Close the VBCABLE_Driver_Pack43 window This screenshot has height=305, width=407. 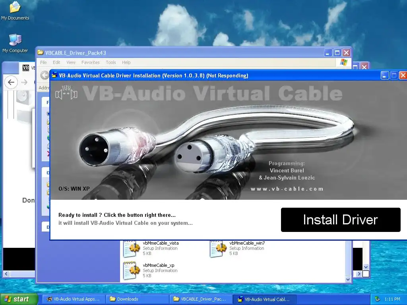click(x=346, y=53)
